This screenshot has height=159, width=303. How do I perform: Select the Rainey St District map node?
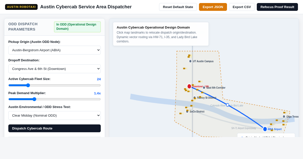tap(194, 98)
